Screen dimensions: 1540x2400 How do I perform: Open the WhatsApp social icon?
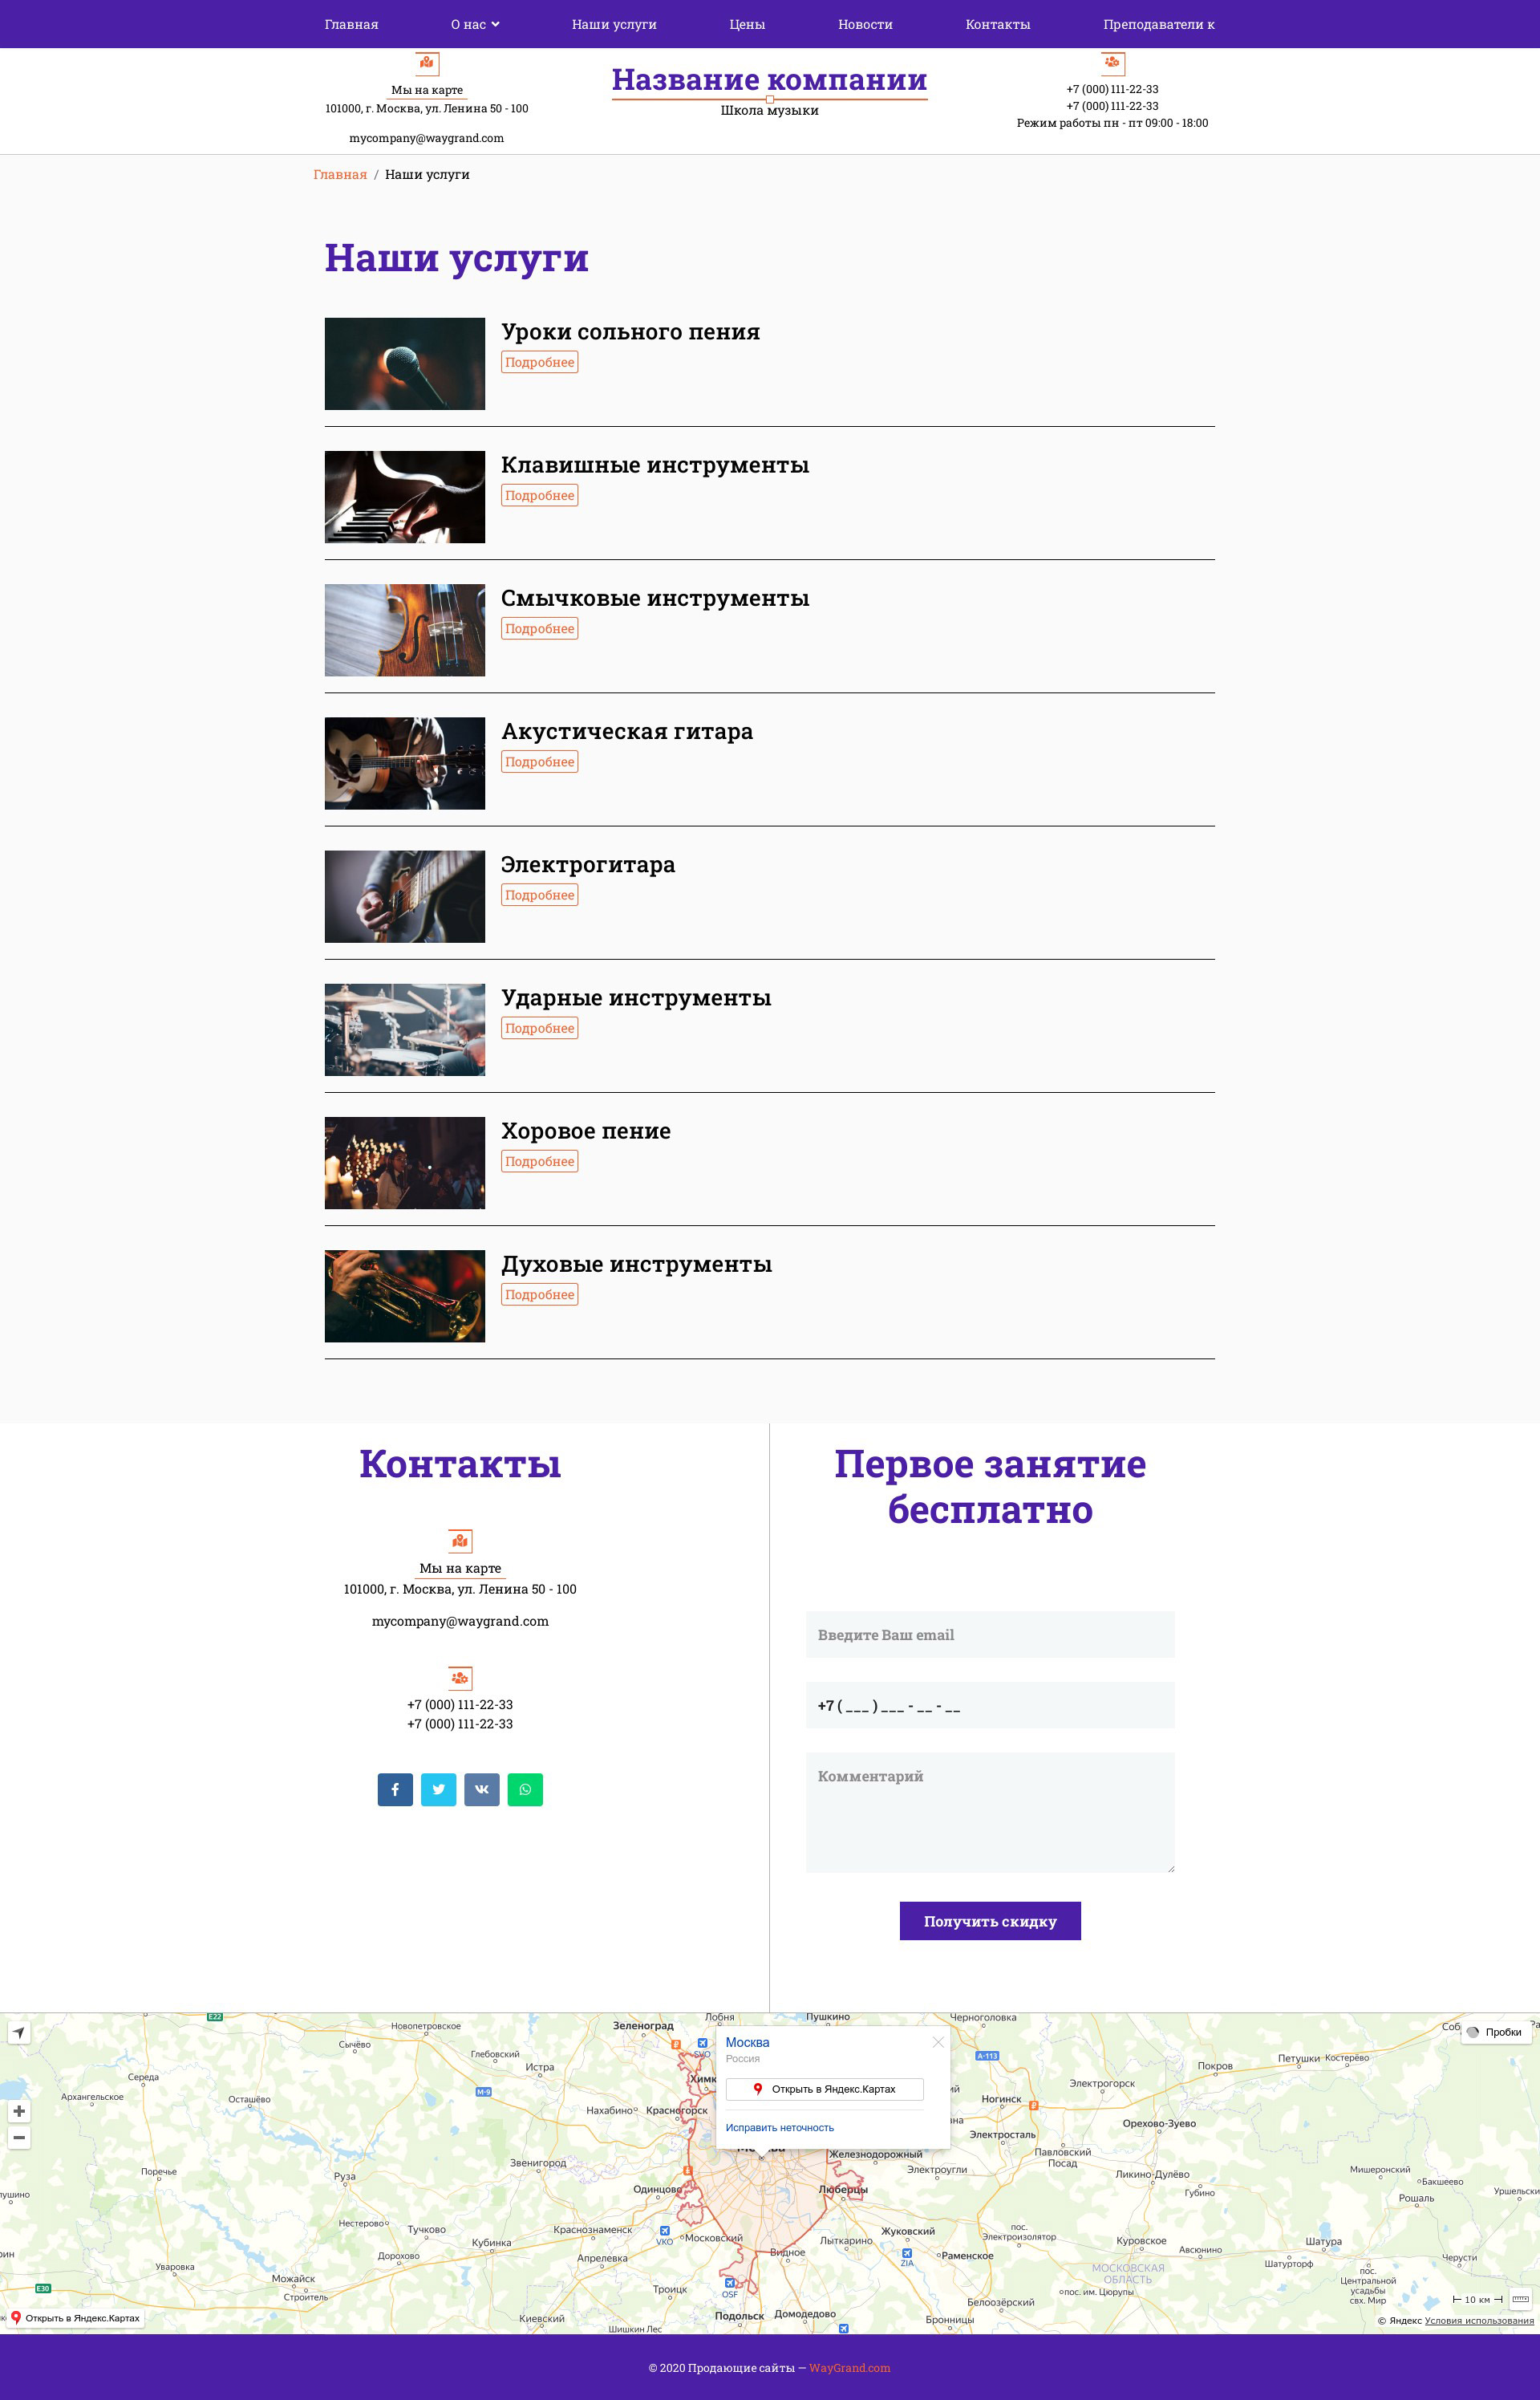pos(525,1789)
